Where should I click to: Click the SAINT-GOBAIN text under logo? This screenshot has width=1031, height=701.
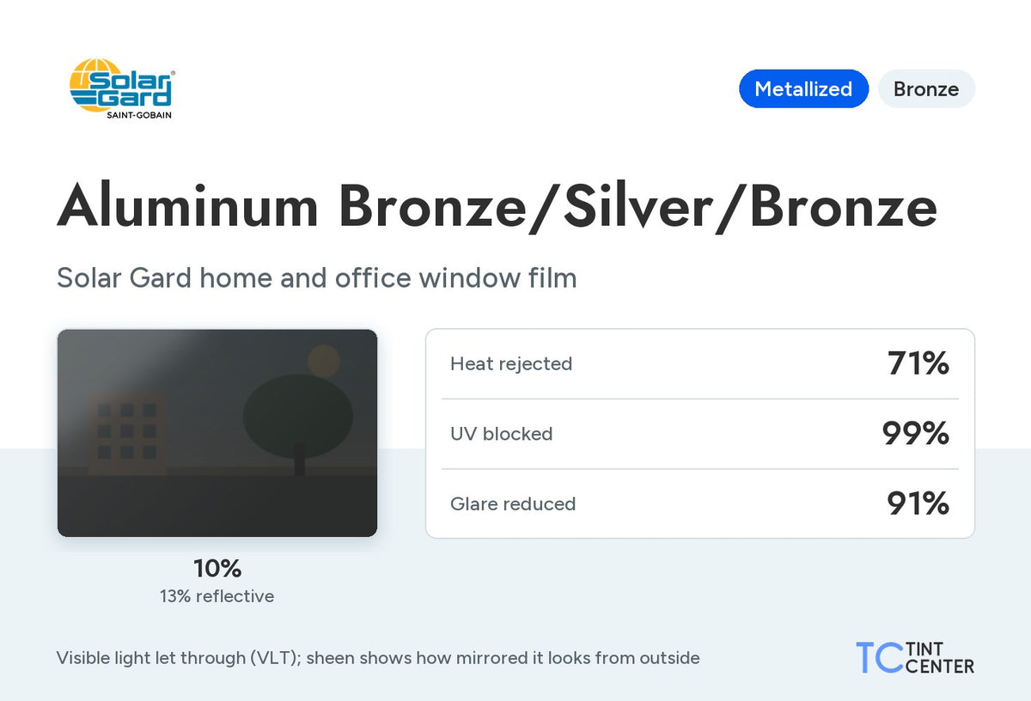coord(138,115)
